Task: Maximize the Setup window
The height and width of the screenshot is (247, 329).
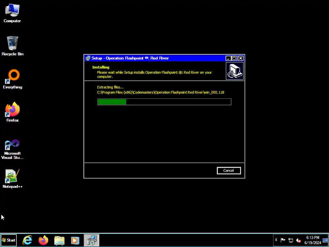Action: [234, 59]
